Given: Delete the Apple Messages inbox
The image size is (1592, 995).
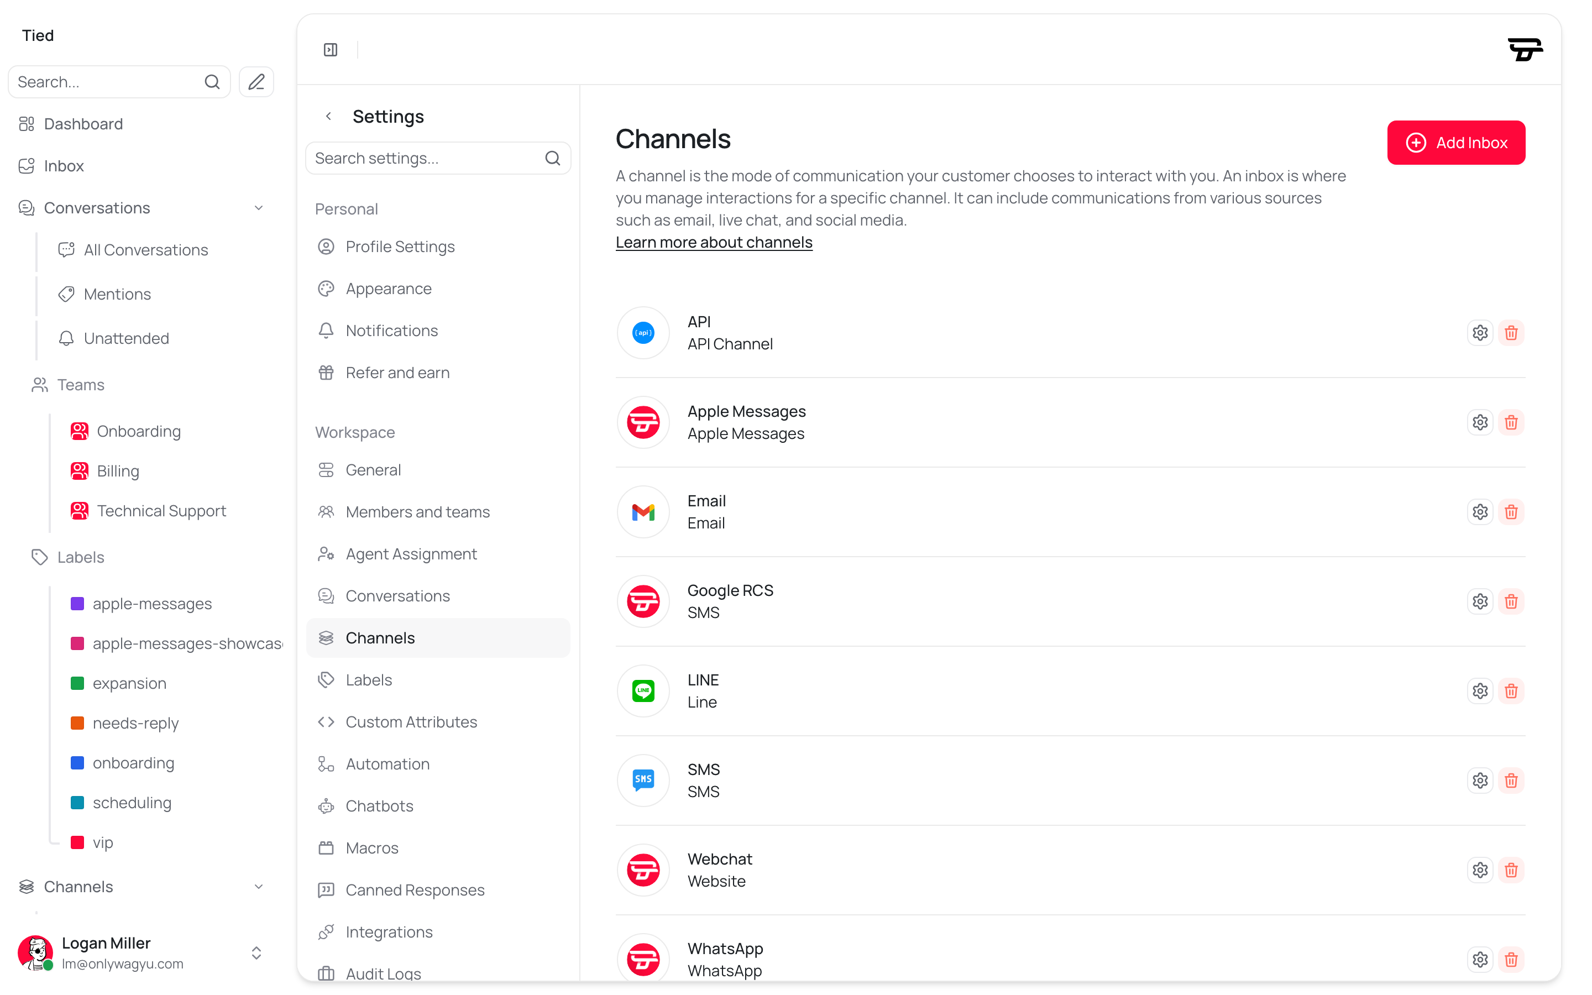Looking at the screenshot, I should 1511,422.
